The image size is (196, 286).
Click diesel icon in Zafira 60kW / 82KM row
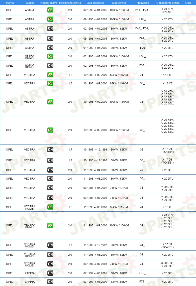50,273
